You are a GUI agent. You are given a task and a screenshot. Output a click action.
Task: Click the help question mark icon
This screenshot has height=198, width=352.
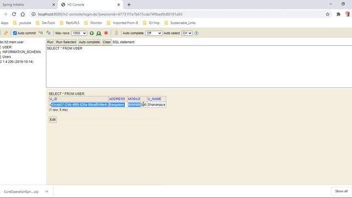tap(196, 33)
